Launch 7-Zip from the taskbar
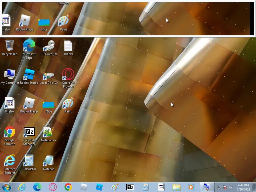This screenshot has width=256, height=192. pyautogui.click(x=130, y=187)
